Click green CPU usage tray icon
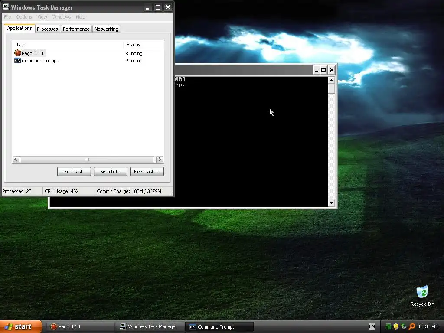Screen dimensions: 444x333 (x=388, y=326)
